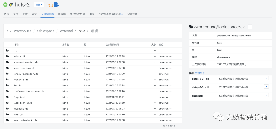Click the folder icon next to erasure_master.db
The height and width of the screenshot is (129, 276).
7,74
